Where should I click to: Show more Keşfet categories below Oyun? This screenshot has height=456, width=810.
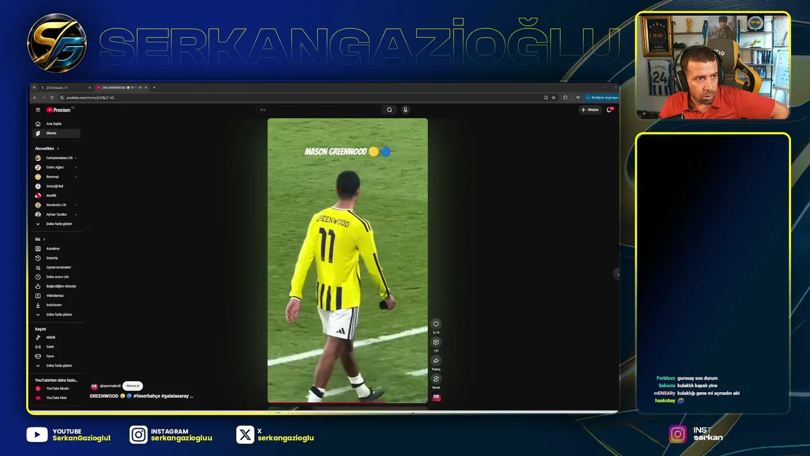56,365
